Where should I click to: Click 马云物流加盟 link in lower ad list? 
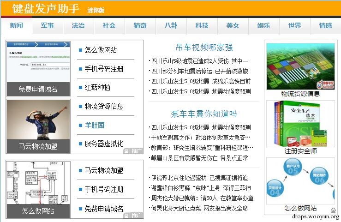104,170
